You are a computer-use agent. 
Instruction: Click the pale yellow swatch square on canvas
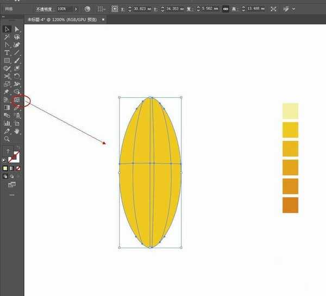(290, 111)
